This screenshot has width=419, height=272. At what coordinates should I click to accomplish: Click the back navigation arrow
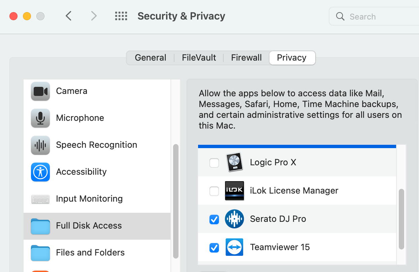point(69,16)
